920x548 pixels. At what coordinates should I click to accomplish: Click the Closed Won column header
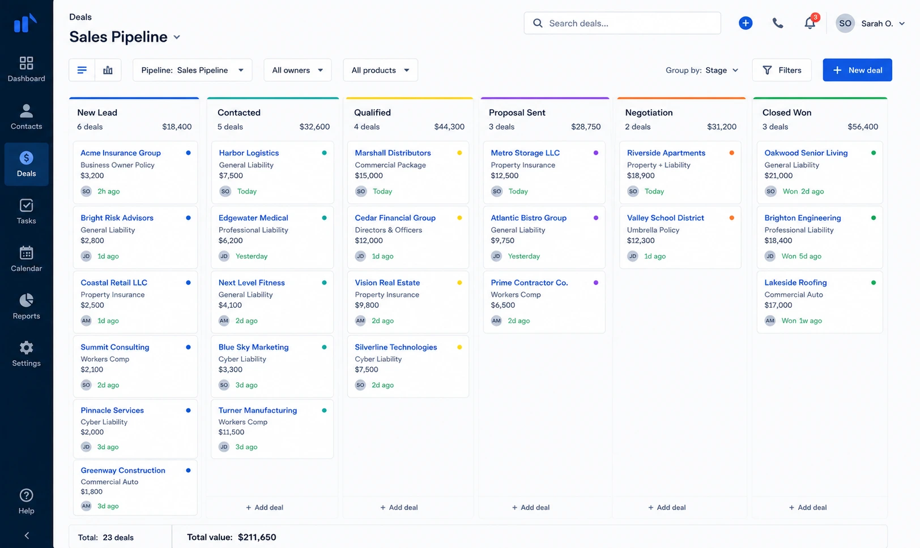(x=787, y=113)
